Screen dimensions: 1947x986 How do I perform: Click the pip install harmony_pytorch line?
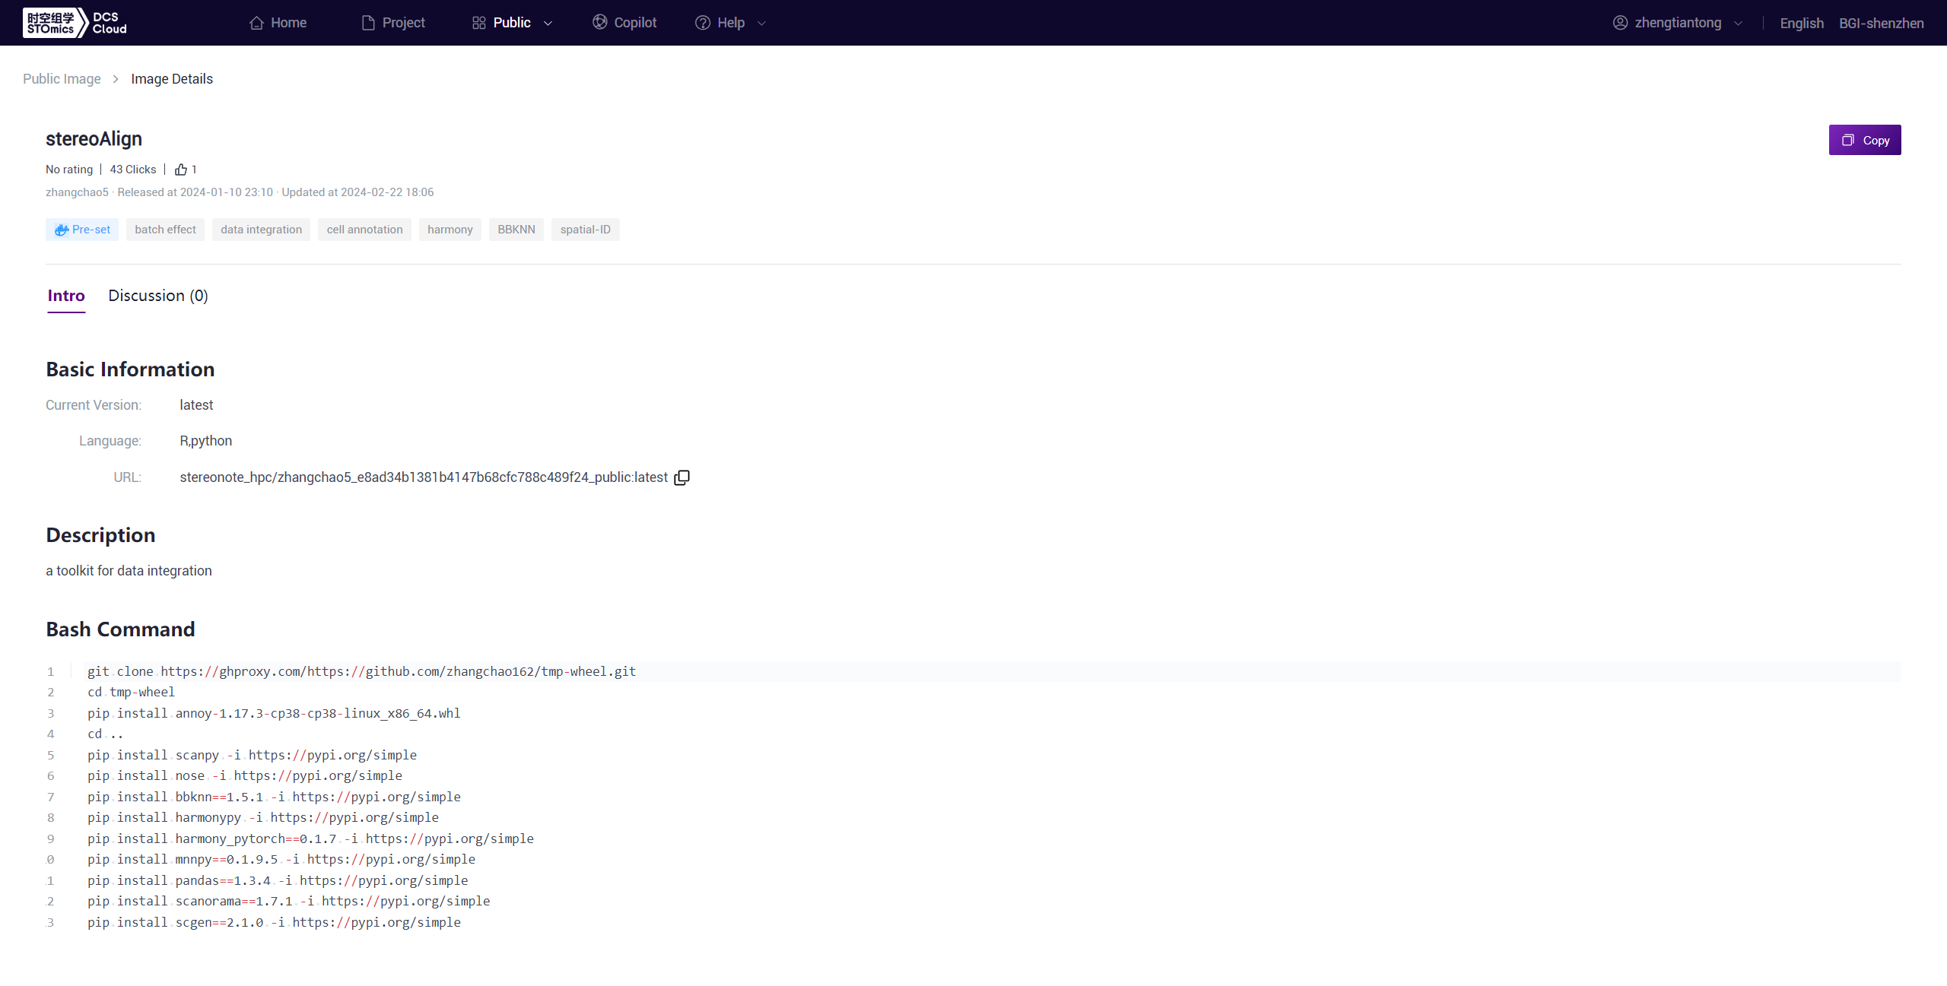tap(310, 839)
